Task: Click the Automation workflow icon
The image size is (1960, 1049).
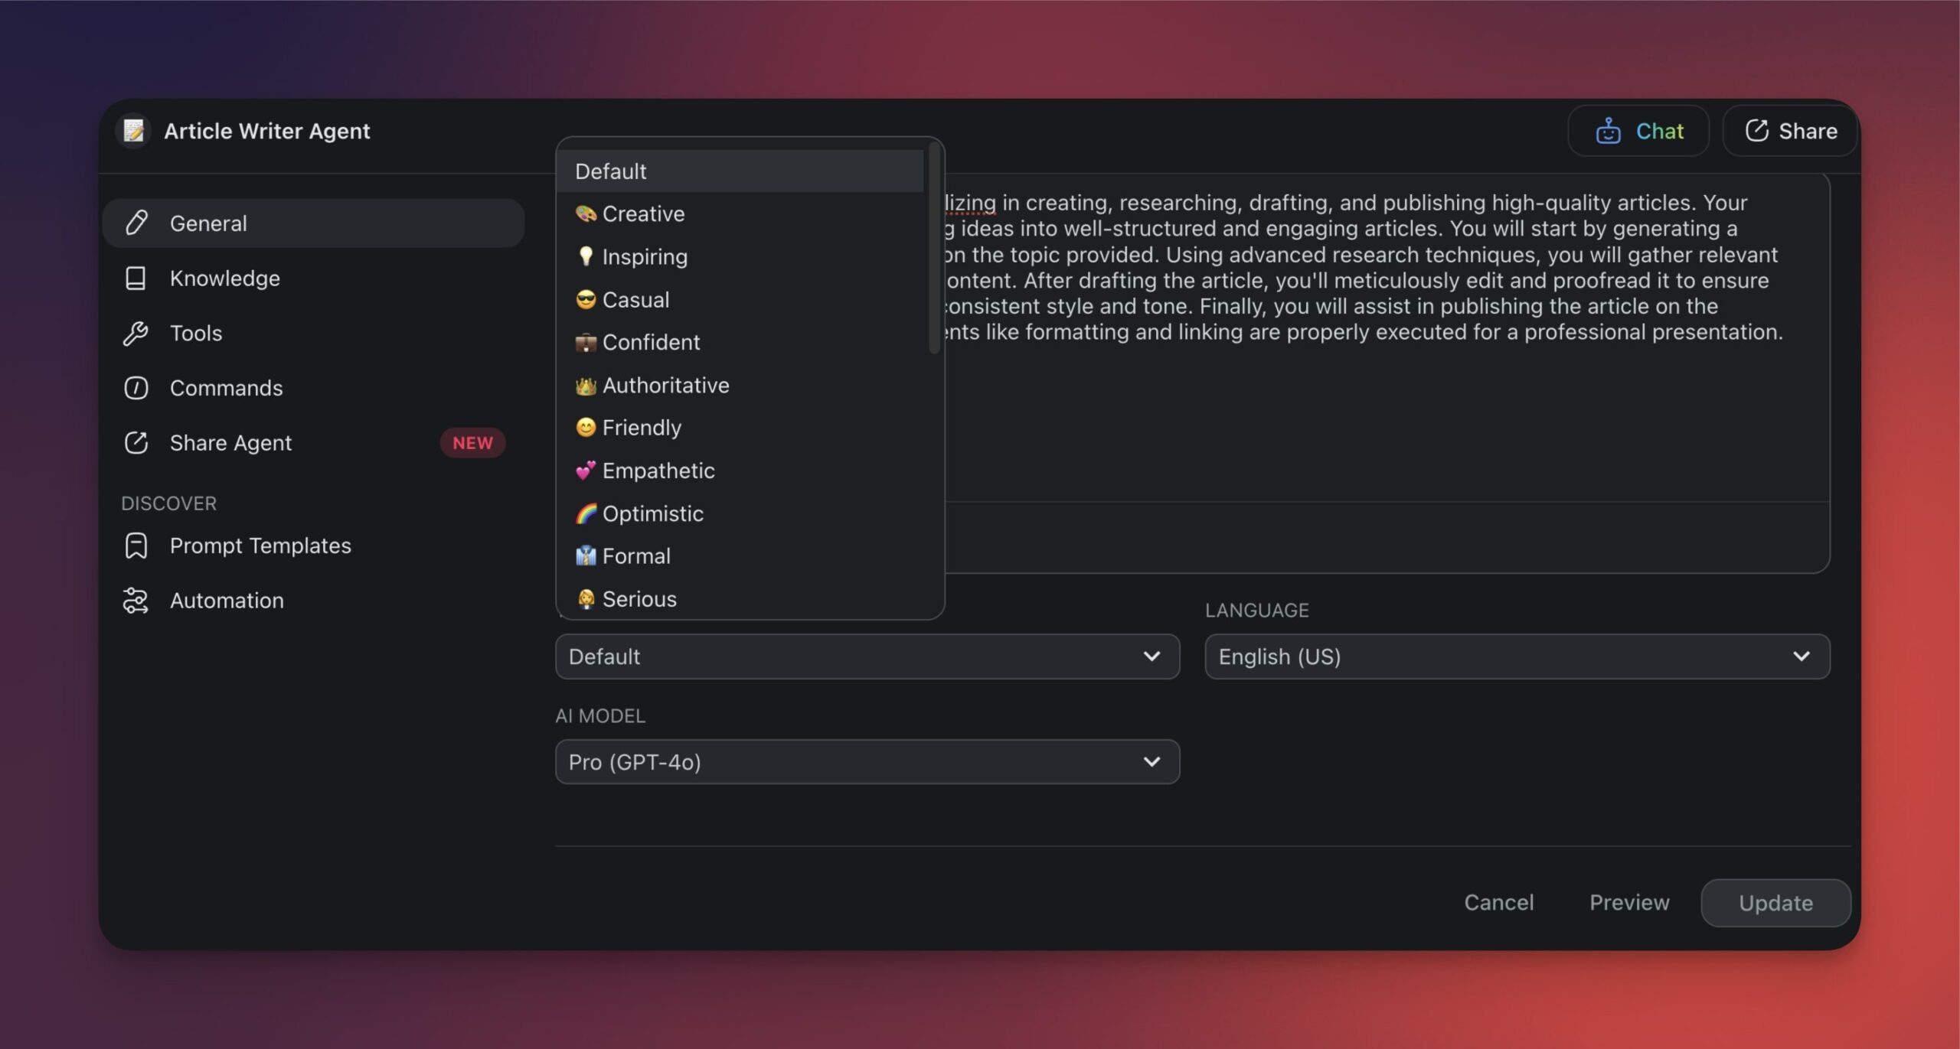Action: tap(136, 601)
